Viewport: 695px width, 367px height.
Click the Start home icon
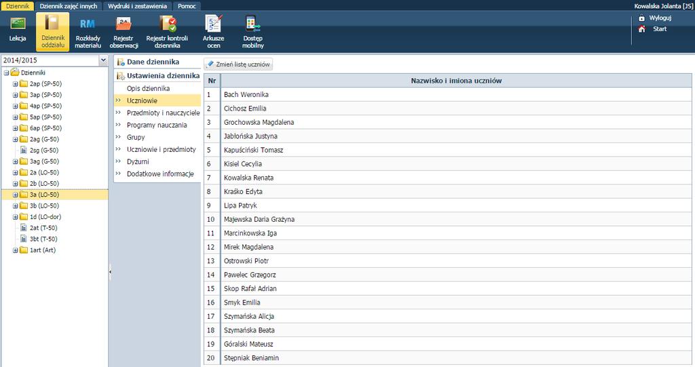641,28
